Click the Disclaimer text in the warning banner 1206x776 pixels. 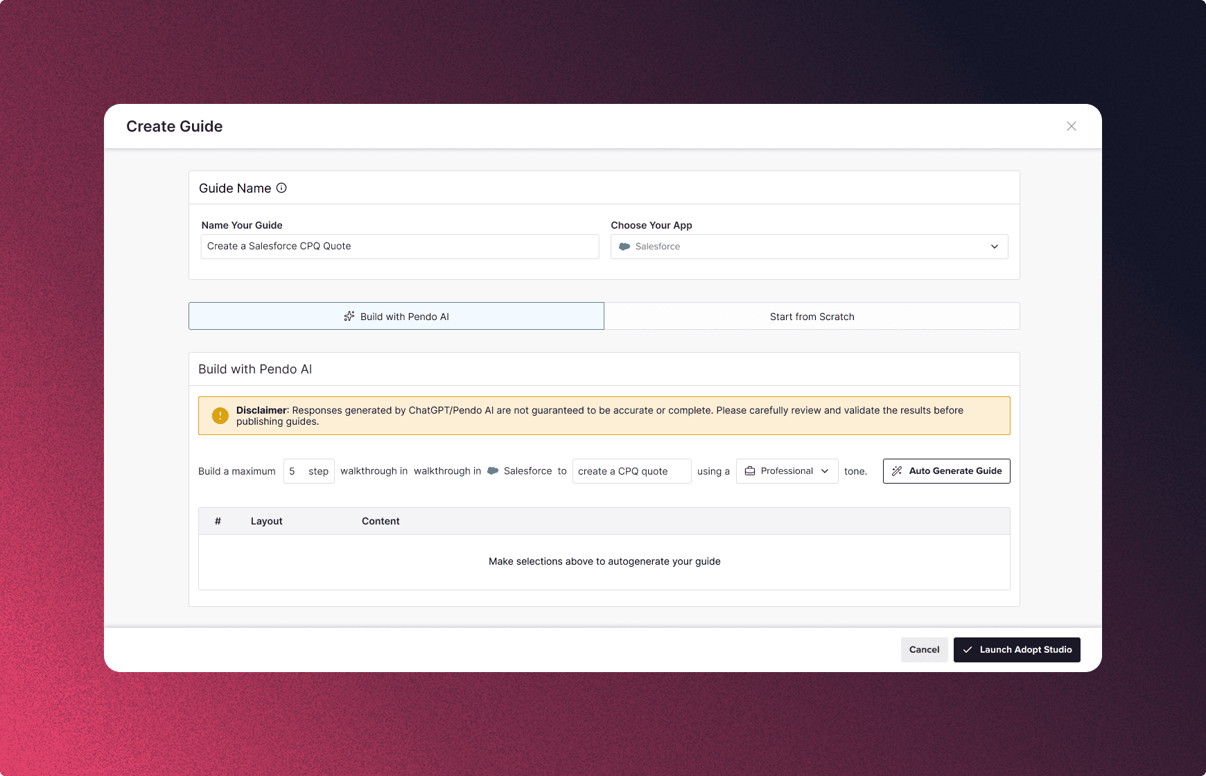pos(600,416)
